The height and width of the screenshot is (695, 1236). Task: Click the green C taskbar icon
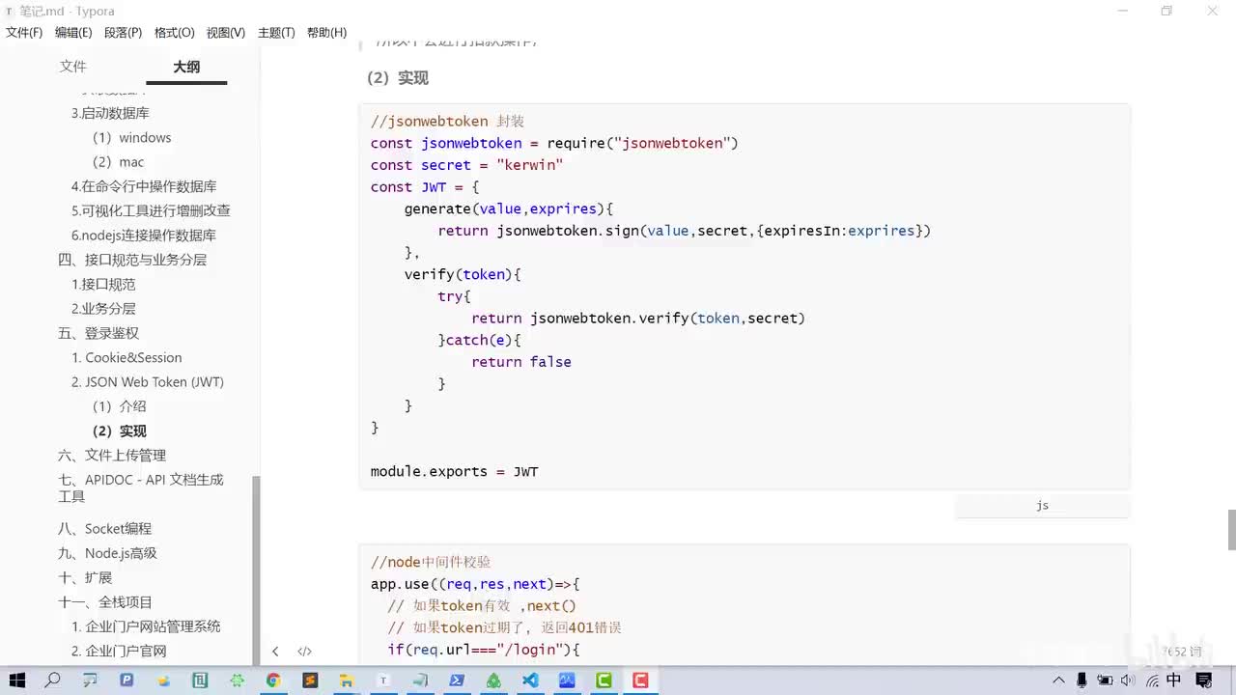click(604, 681)
